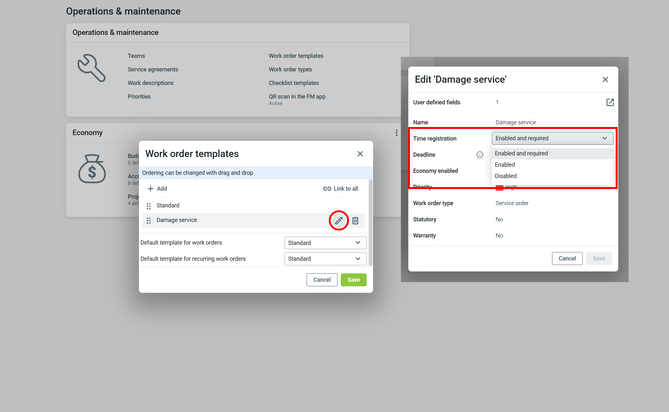Viewport: 669px width, 412px height.
Task: Click the plus Add button
Action: pyautogui.click(x=157, y=189)
